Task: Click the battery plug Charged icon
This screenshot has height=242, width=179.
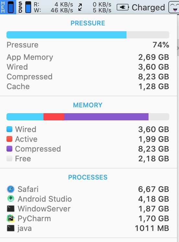Action: tap(123, 7)
